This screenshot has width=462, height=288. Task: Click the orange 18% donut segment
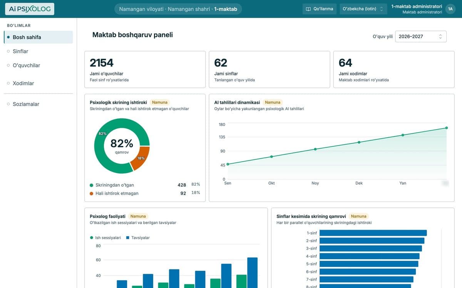[141, 157]
